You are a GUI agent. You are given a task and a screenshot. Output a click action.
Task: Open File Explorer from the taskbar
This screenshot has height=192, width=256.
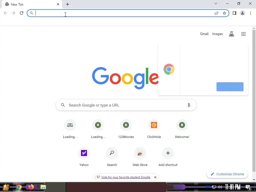[43, 187]
